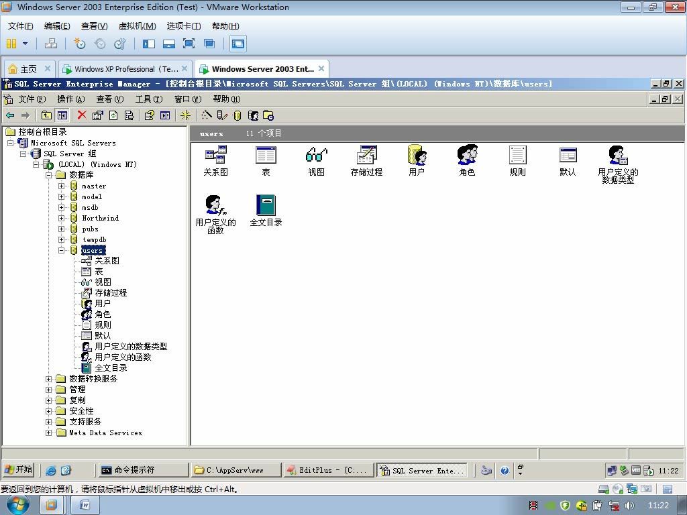Viewport: 687px width, 515px height.
Task: Open dropdown arrow next to VMware pause button
Action: pos(25,44)
